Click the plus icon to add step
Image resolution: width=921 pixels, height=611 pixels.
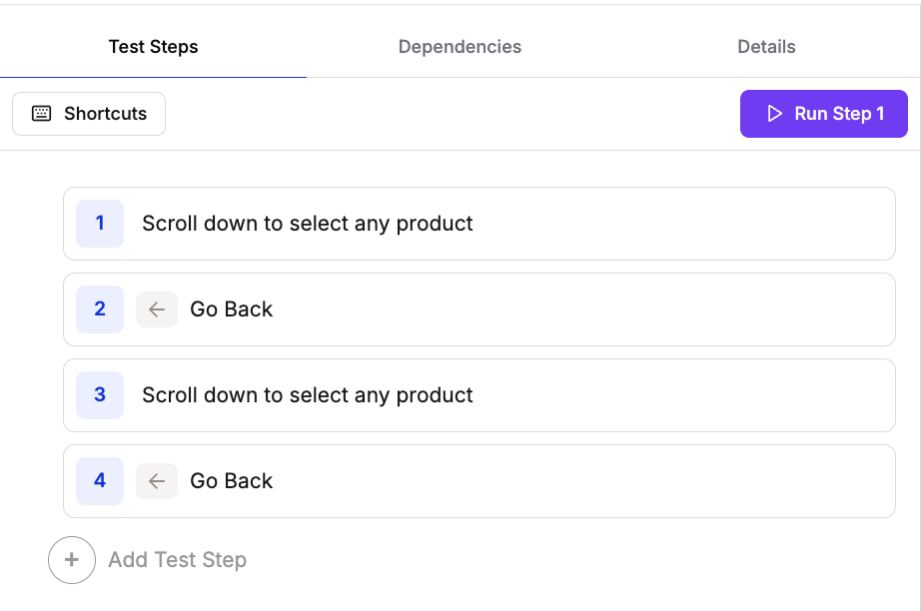(72, 560)
